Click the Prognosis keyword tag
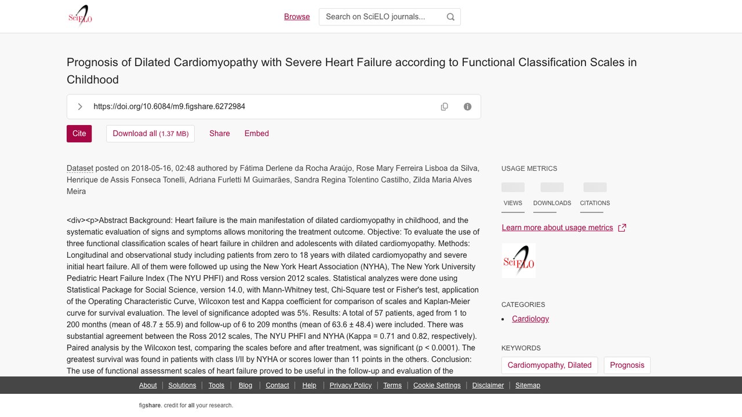 tap(627, 365)
